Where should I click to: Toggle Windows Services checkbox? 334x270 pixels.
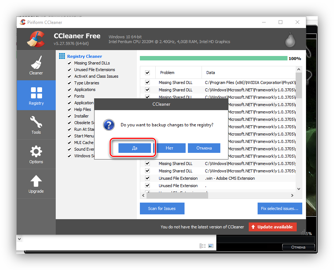tap(69, 156)
